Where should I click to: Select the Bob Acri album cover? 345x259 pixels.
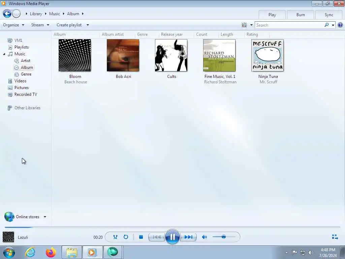click(x=123, y=55)
